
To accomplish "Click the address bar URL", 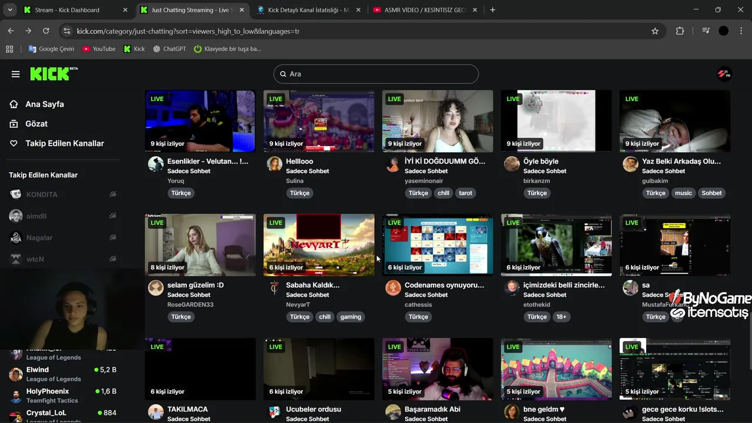I will click(188, 31).
